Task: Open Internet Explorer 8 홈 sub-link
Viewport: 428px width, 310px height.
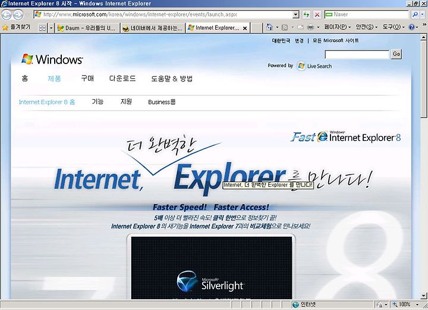Action: coord(47,102)
